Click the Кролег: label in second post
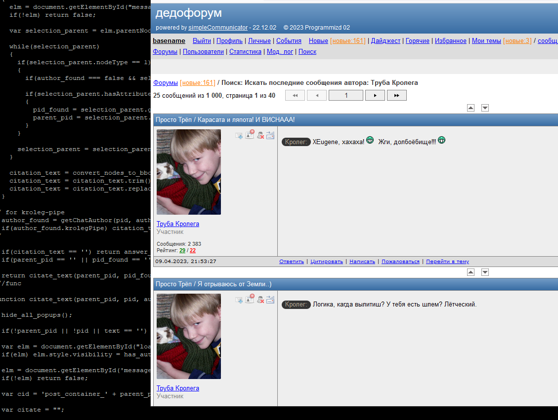The width and height of the screenshot is (558, 420). tap(296, 305)
